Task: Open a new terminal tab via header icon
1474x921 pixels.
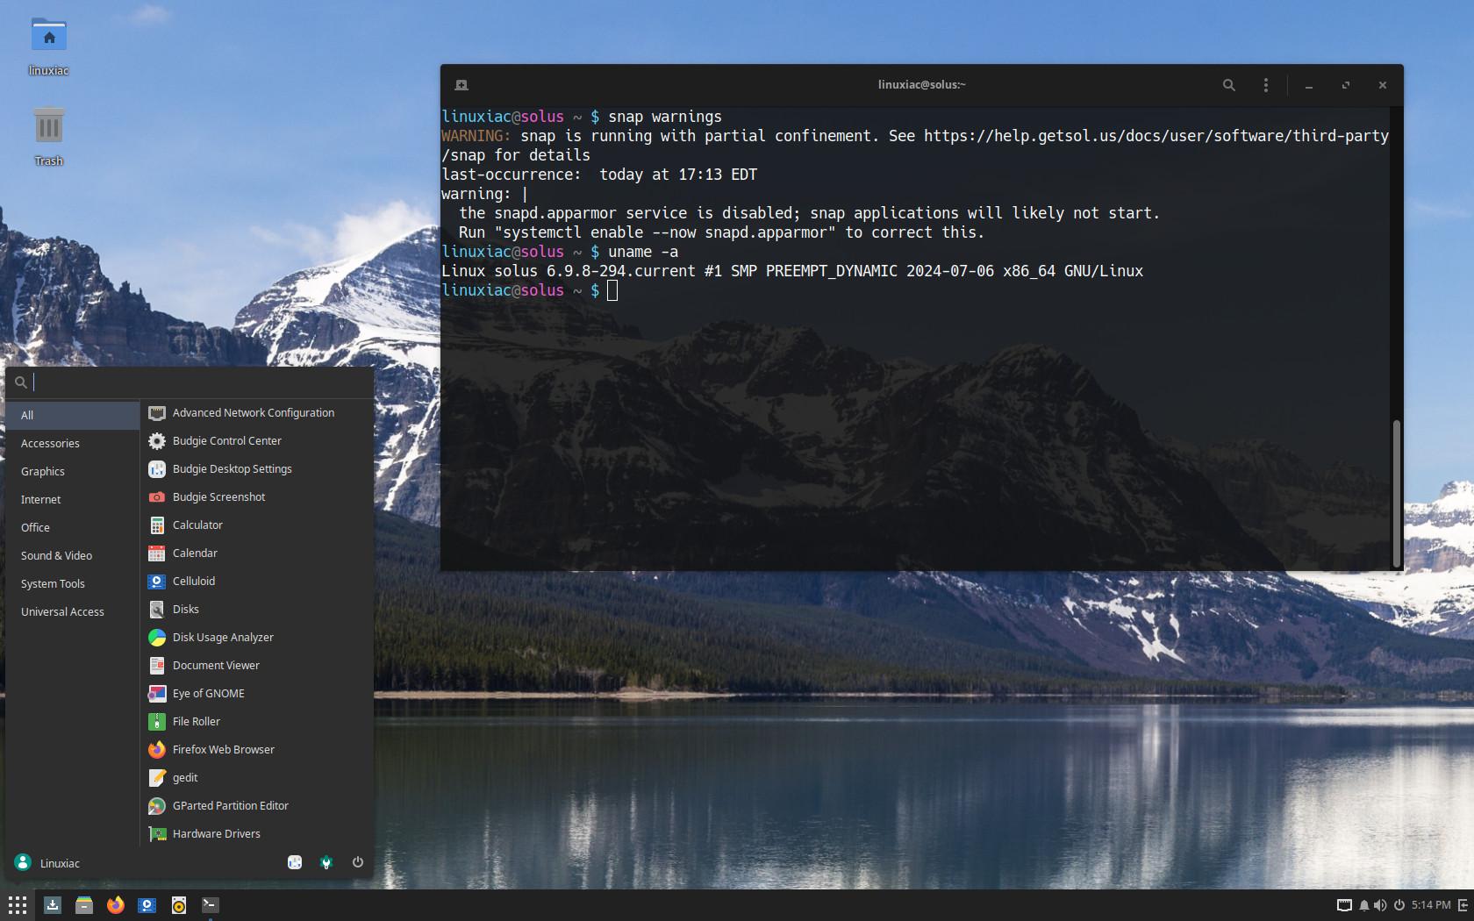Action: click(x=462, y=85)
